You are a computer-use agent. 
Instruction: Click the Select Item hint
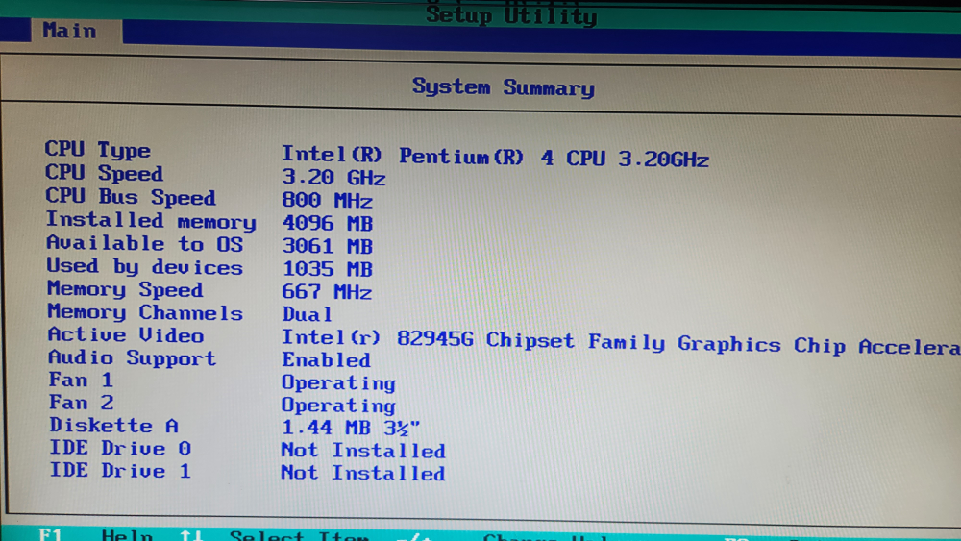point(299,535)
